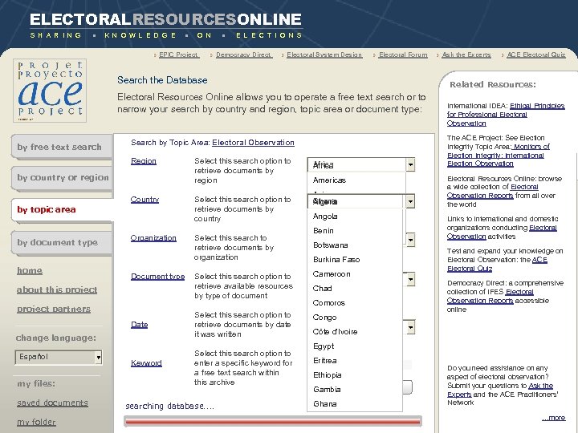Click the Electoral Resources Online header title

165,19
